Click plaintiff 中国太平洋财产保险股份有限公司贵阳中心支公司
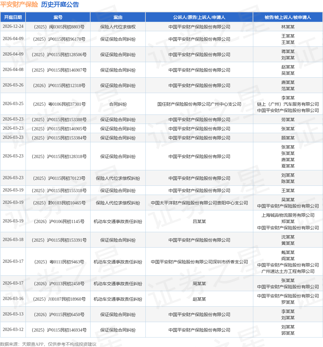 point(199,203)
